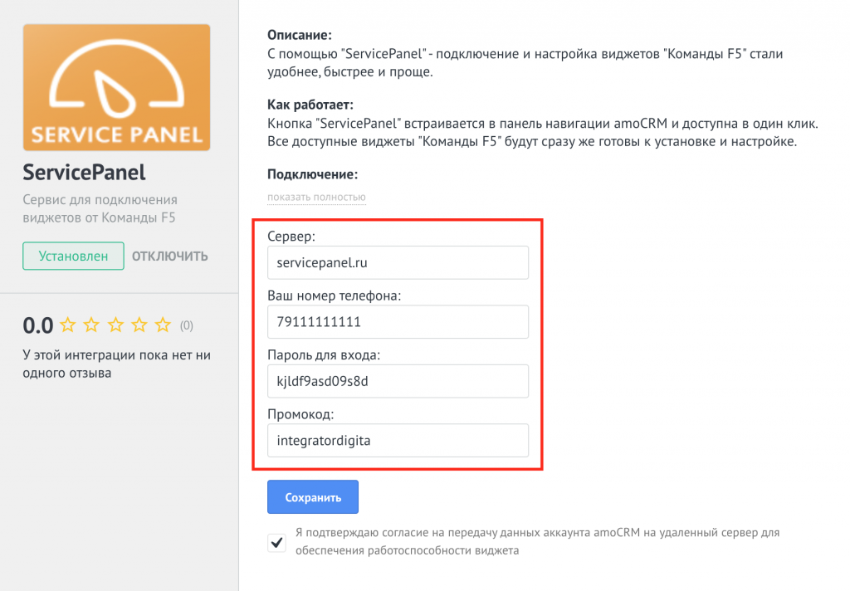This screenshot has height=591, width=850.
Task: Click the Сервер field showing servicepanel.ru
Action: point(398,262)
